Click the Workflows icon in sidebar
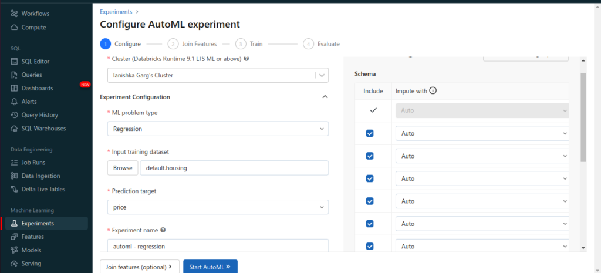601x273 pixels. (x=14, y=14)
